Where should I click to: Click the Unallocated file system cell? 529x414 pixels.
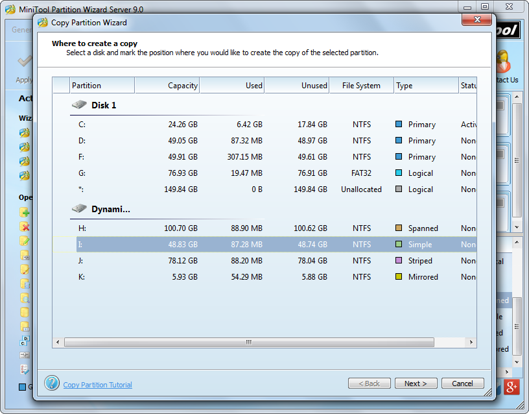[x=361, y=189]
